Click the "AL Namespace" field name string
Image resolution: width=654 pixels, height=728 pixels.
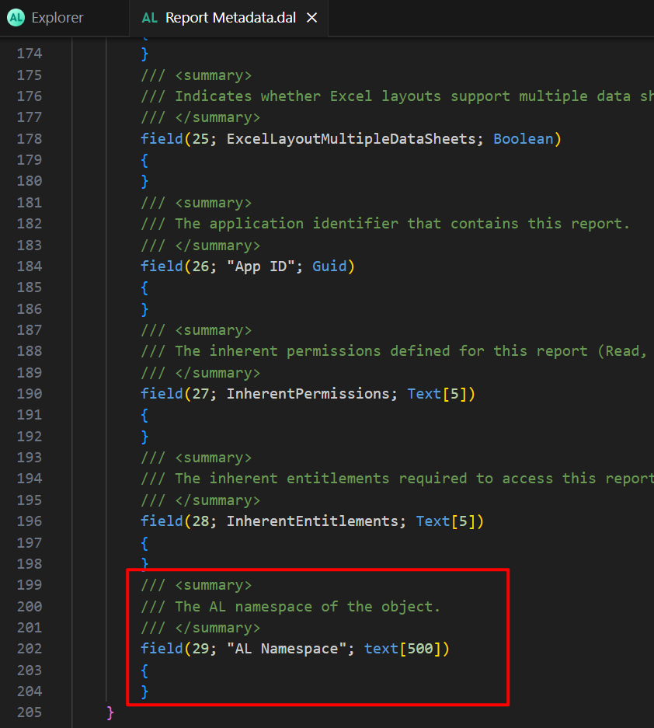pos(286,649)
